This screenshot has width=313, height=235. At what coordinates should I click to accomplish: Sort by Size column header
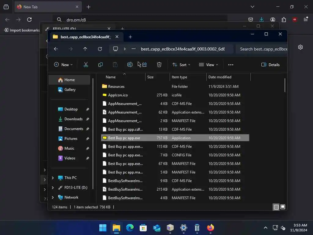(x=157, y=77)
